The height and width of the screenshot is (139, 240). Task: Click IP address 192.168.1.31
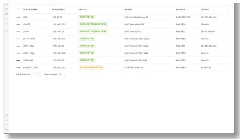pyautogui.click(x=58, y=46)
